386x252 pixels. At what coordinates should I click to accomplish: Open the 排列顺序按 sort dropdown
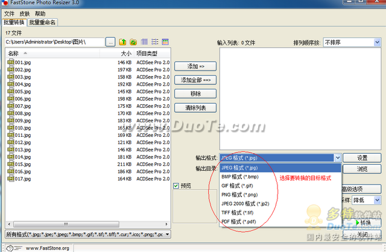377,42
